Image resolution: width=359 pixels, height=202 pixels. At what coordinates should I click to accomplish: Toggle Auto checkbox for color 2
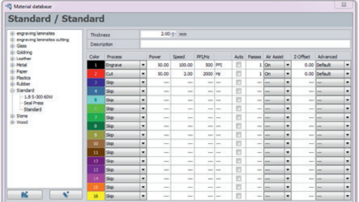point(238,74)
